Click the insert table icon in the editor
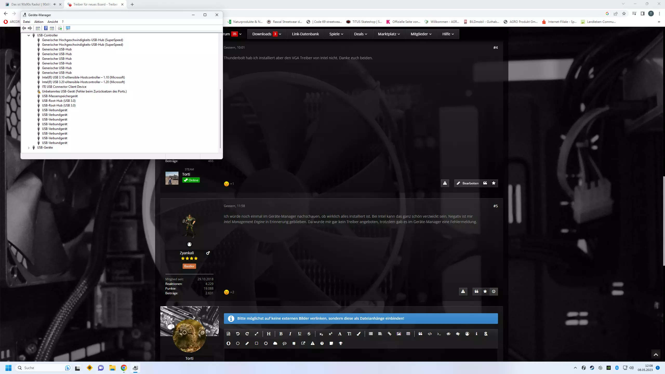 coord(408,334)
